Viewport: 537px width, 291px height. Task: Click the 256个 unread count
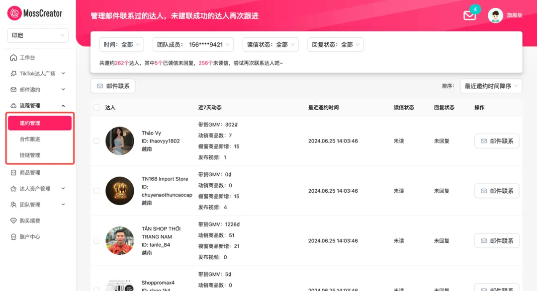(205, 63)
